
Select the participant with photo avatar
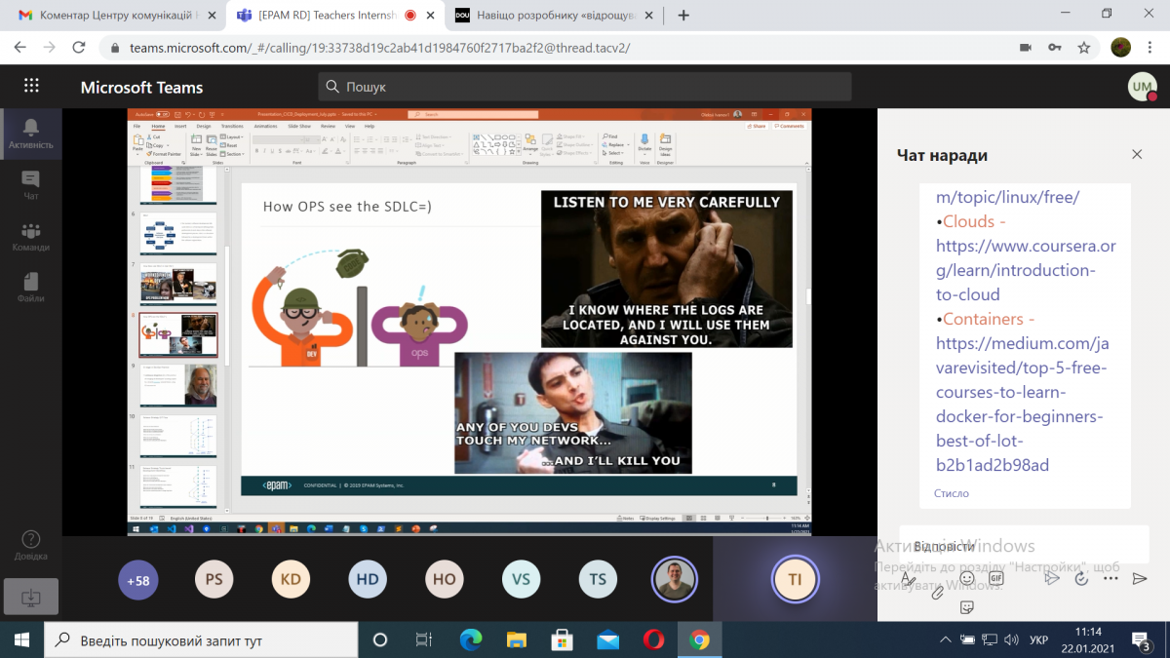tap(675, 579)
